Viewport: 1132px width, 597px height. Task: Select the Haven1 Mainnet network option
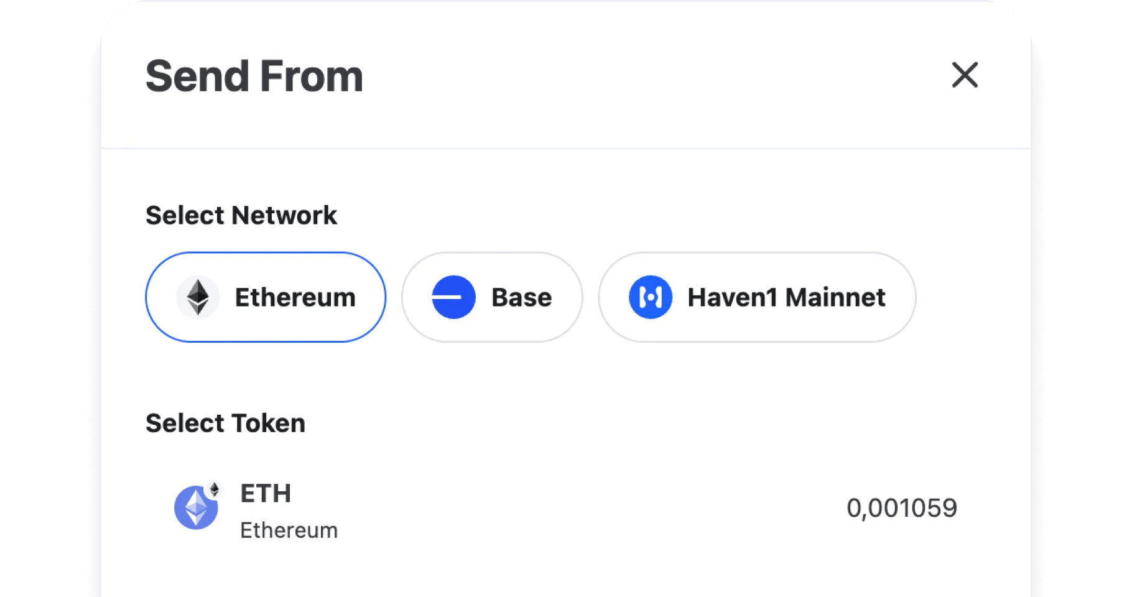pos(756,297)
